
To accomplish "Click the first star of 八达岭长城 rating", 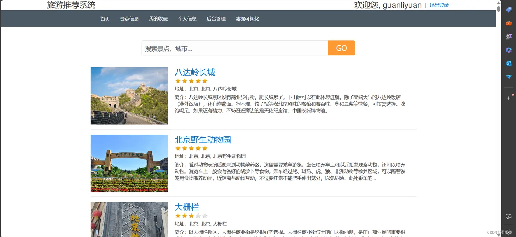I will tap(178, 81).
